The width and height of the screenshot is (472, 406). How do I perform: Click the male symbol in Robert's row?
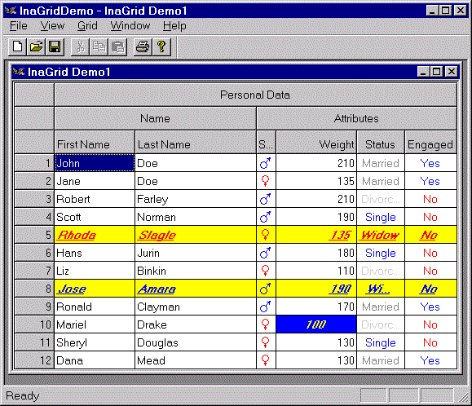tap(265, 199)
